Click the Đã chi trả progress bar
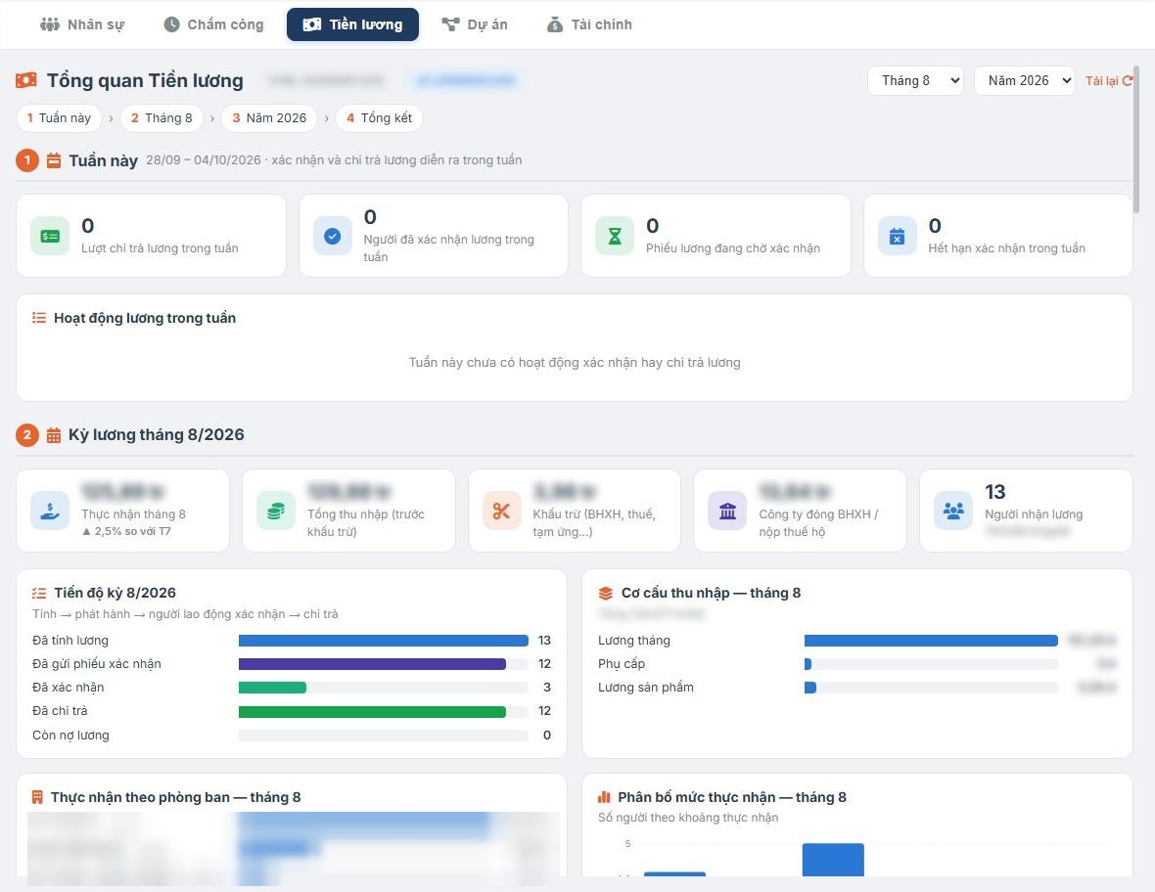Image resolution: width=1155 pixels, height=892 pixels. 383,711
